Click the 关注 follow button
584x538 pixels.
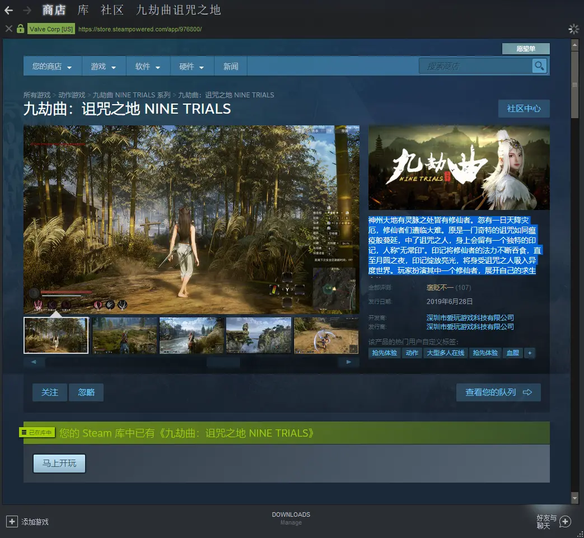point(49,392)
